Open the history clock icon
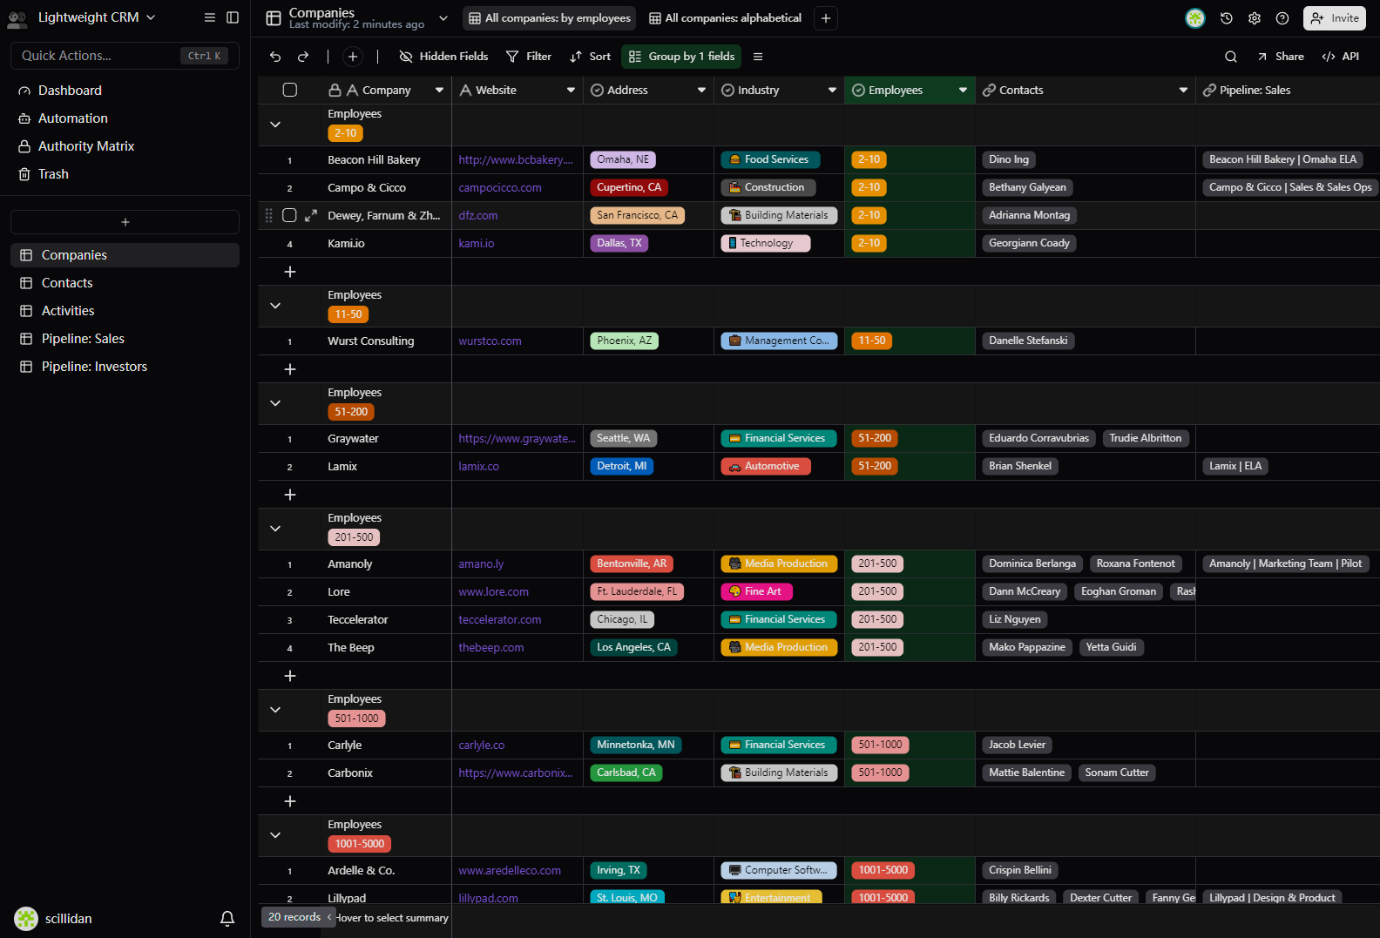 point(1227,18)
